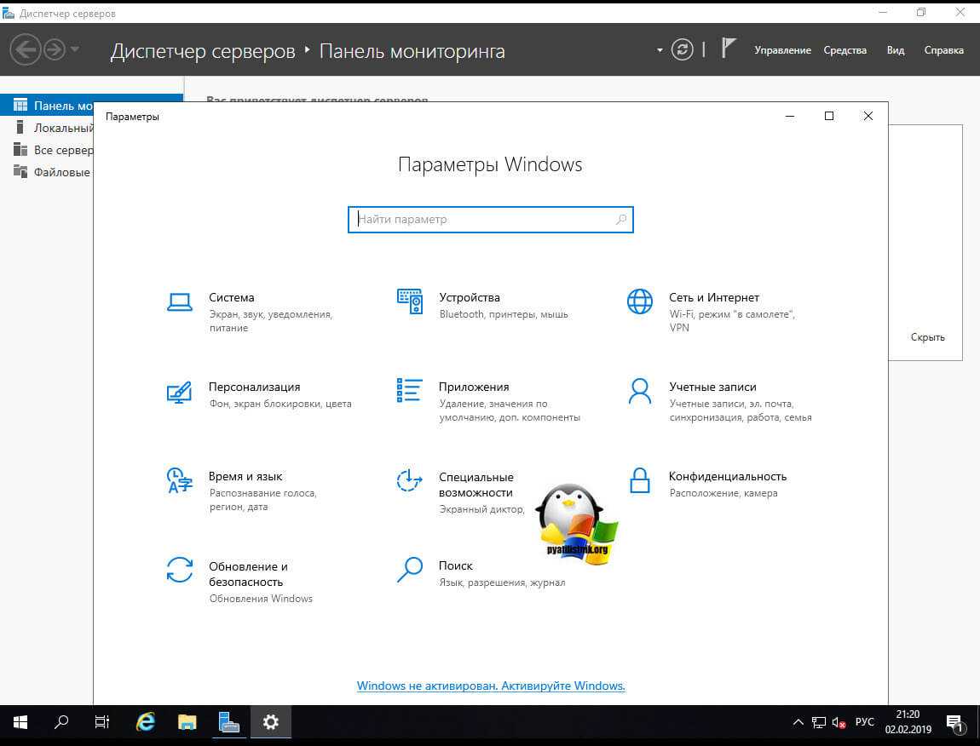Switch input language via РУС indicator
Screen dimensions: 980x746
864,722
